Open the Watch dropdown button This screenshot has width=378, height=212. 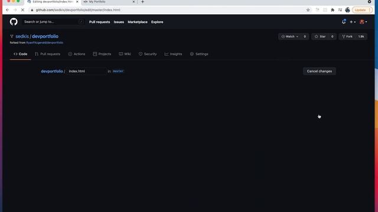tap(289, 37)
